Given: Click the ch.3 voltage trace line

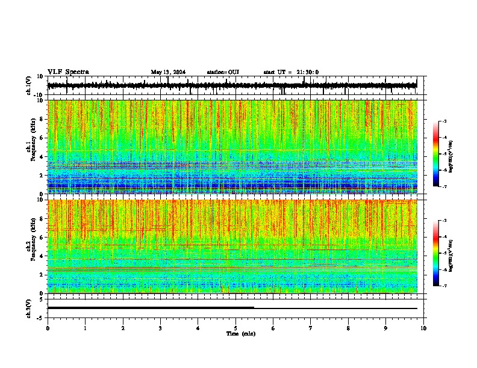Looking at the screenshot, I should click(232, 308).
